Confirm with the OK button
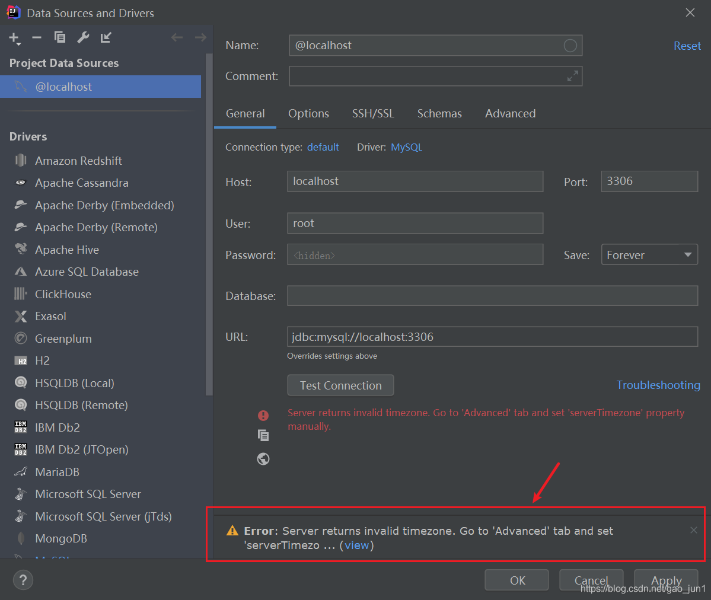 [517, 580]
